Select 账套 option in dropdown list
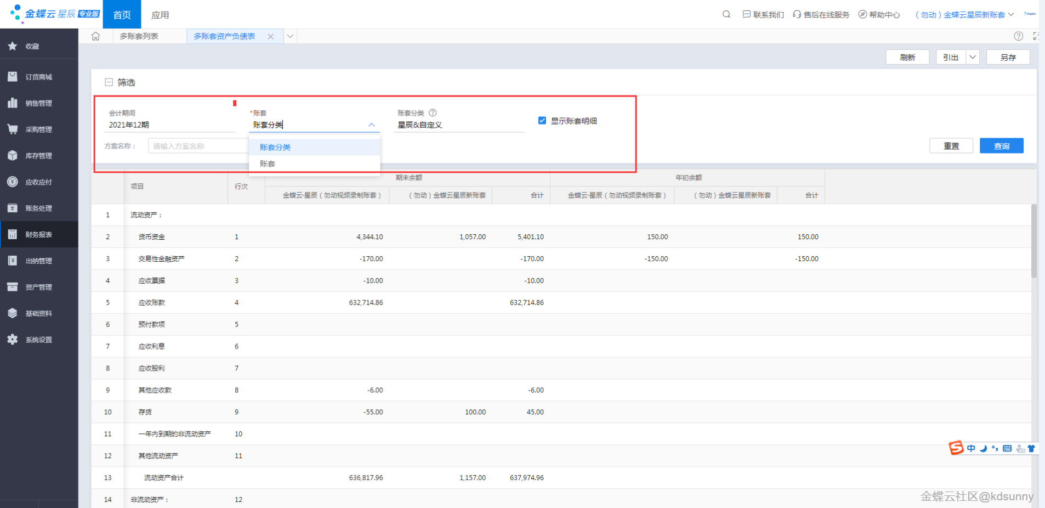The image size is (1045, 508). [268, 163]
